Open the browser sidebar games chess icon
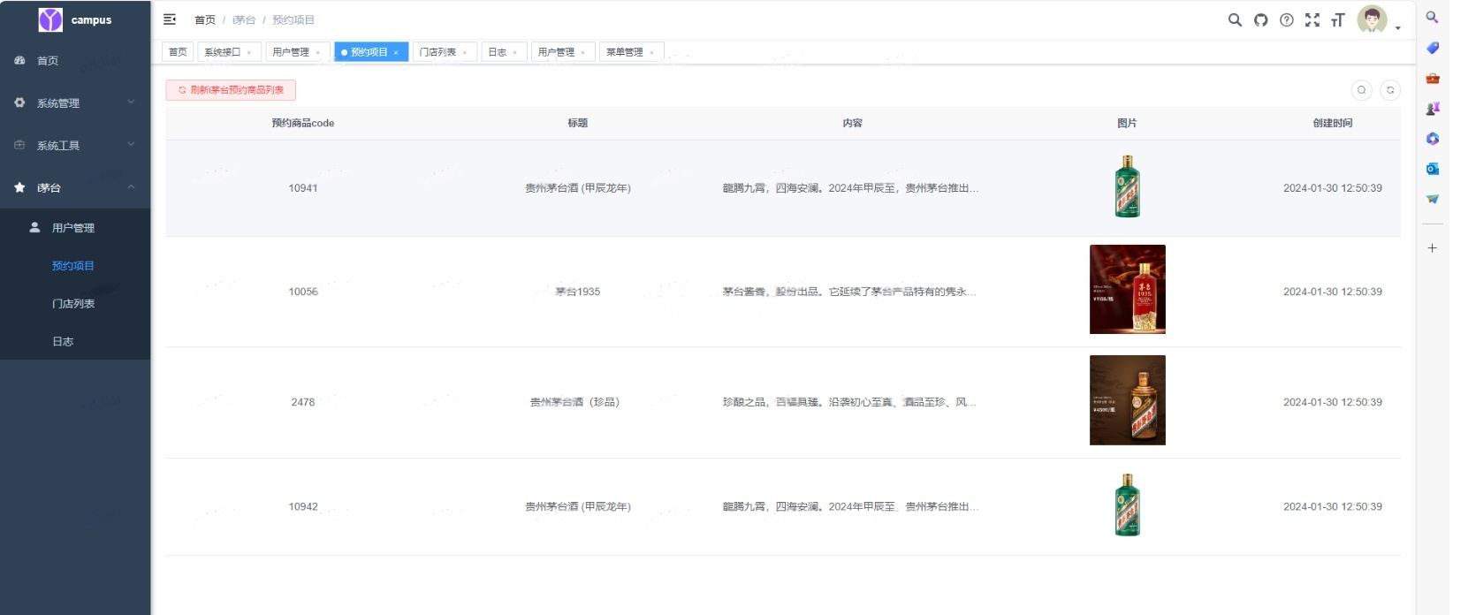 pyautogui.click(x=1433, y=109)
